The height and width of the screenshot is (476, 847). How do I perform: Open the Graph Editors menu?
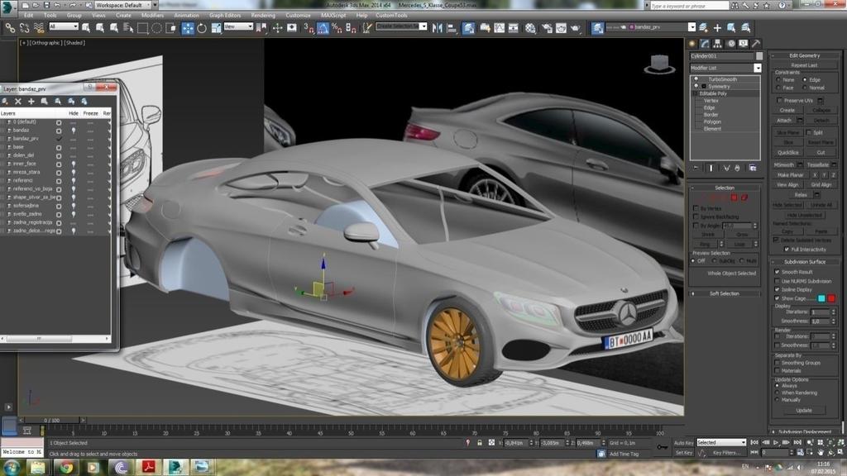tap(225, 16)
